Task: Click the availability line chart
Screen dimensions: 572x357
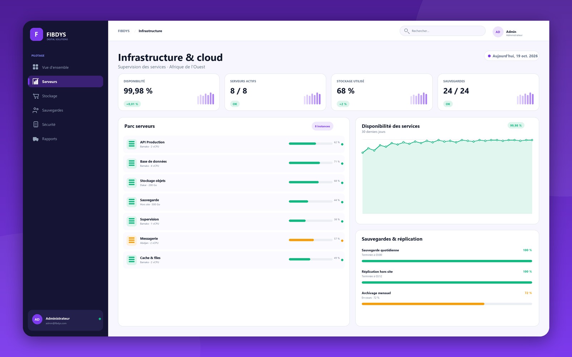Action: [447, 176]
